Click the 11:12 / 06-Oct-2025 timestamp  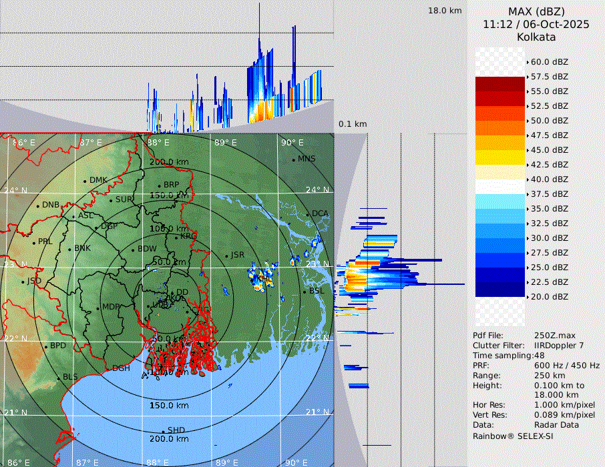[x=536, y=24]
